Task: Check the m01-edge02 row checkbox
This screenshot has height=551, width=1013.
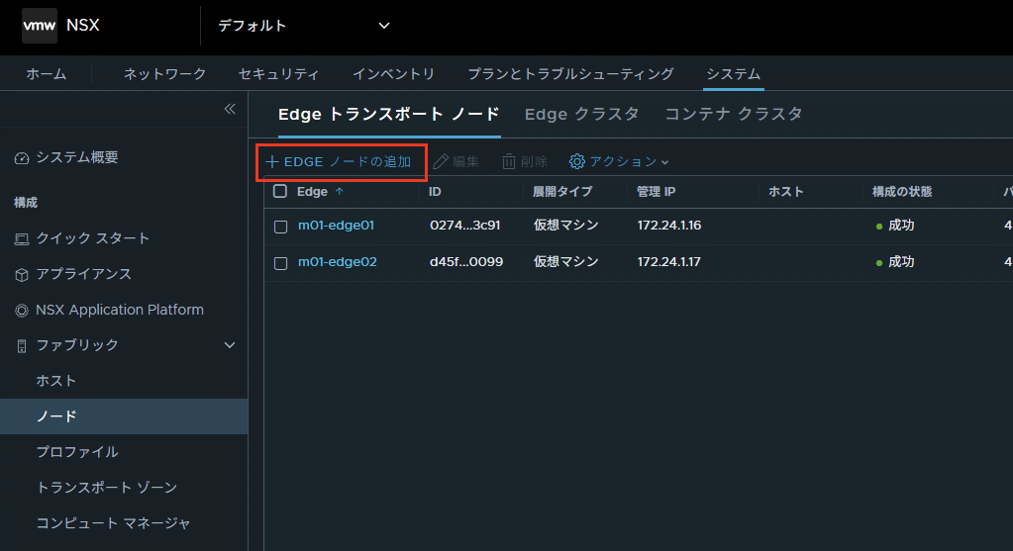Action: point(280,263)
